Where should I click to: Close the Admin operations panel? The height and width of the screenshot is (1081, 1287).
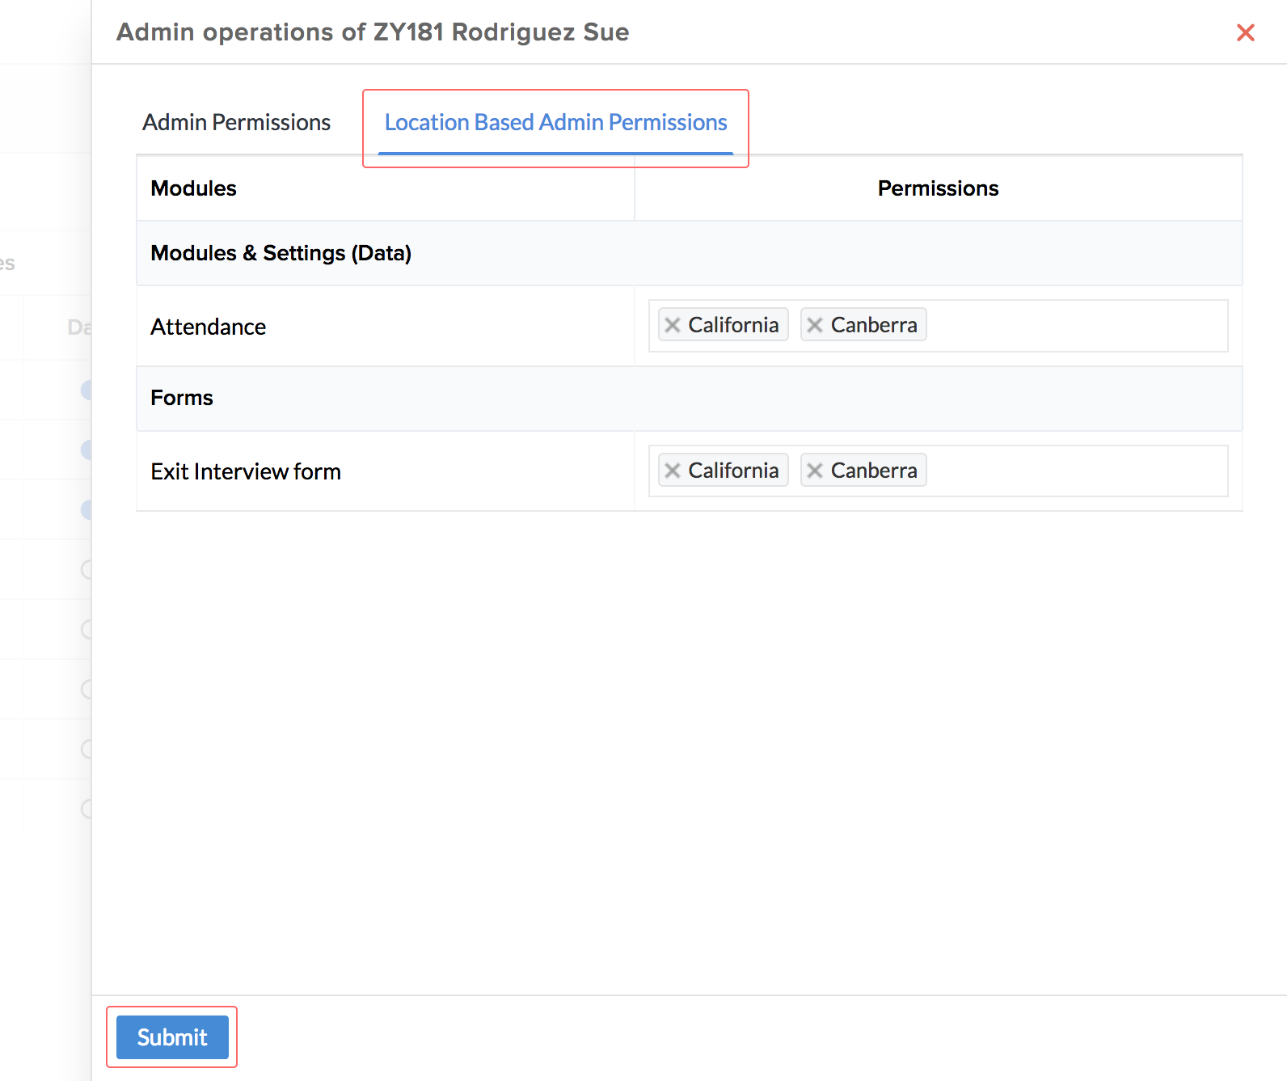pyautogui.click(x=1245, y=32)
